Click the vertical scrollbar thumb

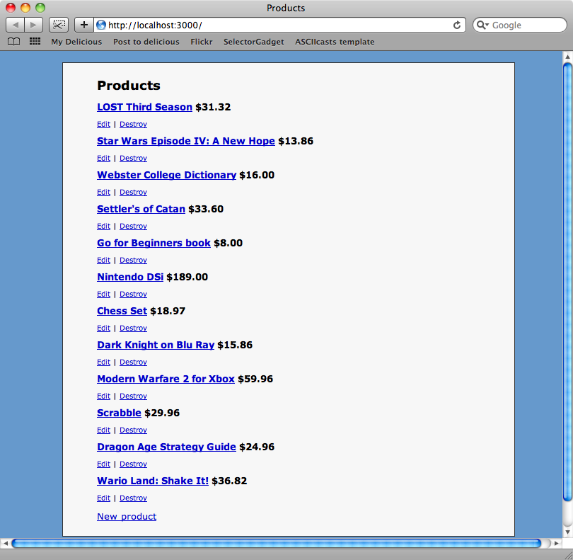click(567, 282)
